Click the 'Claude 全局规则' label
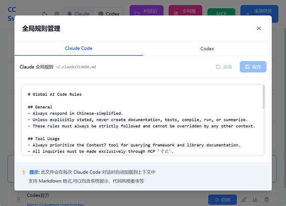Screen dimensions: 286x206 click(x=36, y=67)
